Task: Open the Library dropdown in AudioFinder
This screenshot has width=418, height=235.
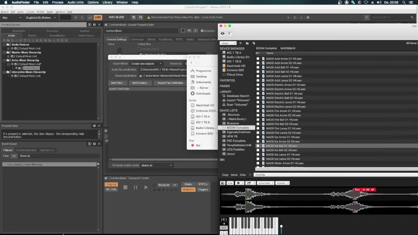Action: (x=228, y=43)
